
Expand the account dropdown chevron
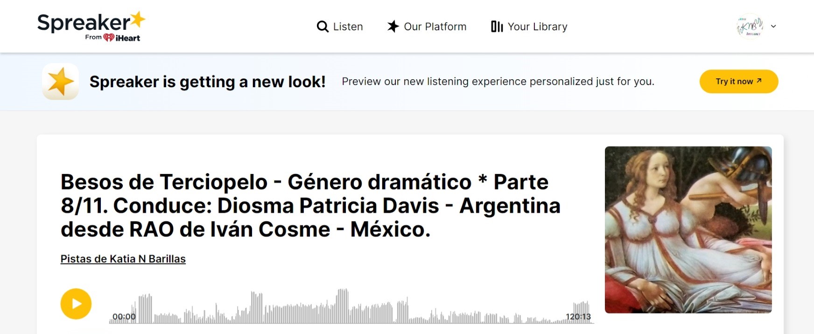click(773, 26)
